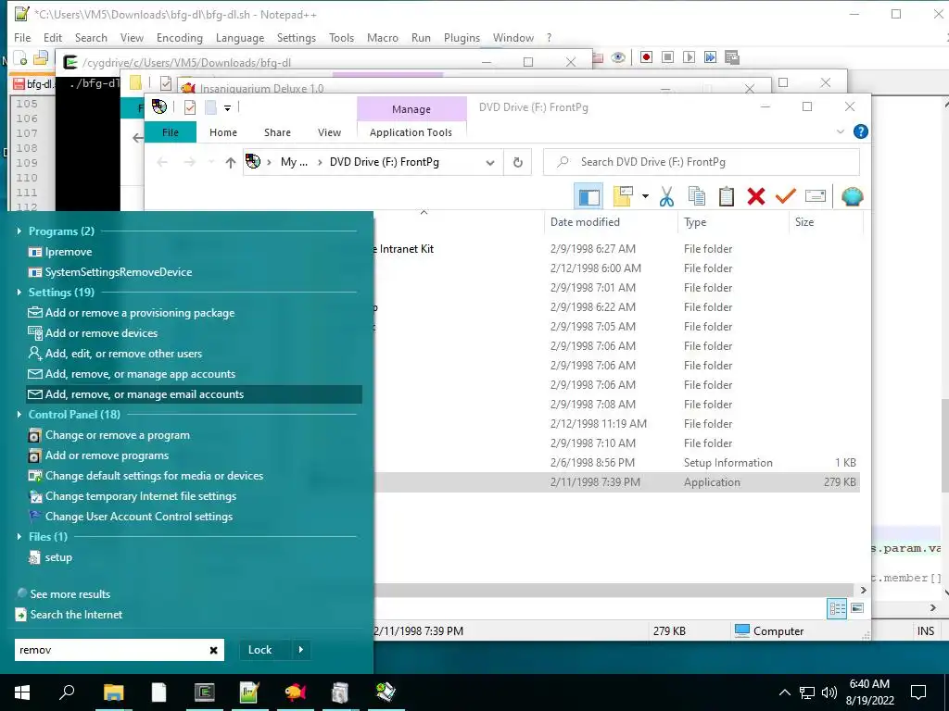Collapse the Control Panel (18) results group

coord(19,414)
